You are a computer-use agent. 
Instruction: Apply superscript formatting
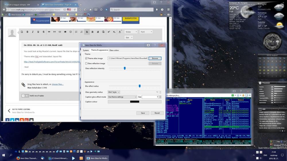click(109, 32)
